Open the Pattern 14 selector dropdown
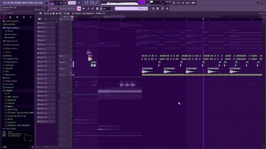Screen dimensions: 266x149 [131, 8]
